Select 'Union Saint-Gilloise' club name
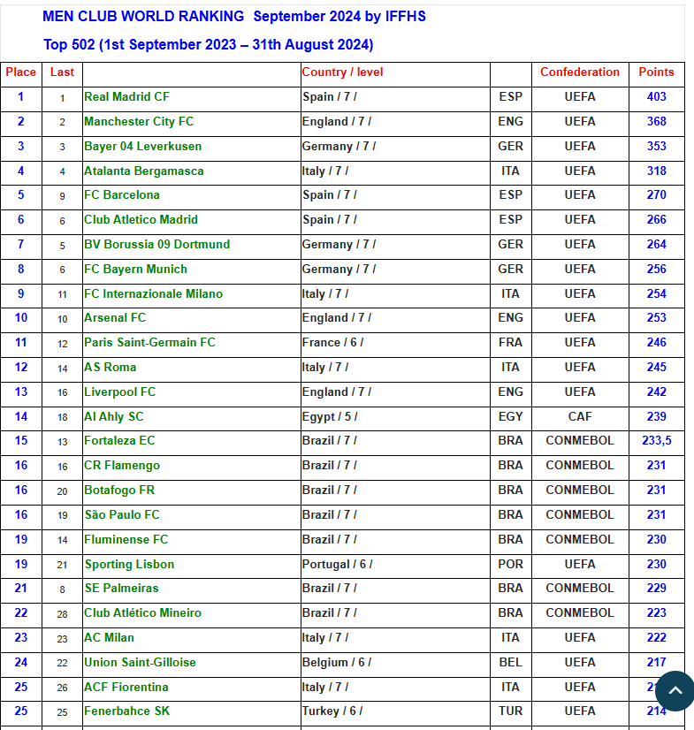Screen dimensions: 694x730 tap(140, 663)
